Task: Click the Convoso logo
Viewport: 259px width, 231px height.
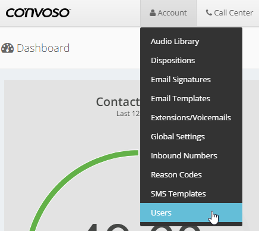Action: pos(39,13)
